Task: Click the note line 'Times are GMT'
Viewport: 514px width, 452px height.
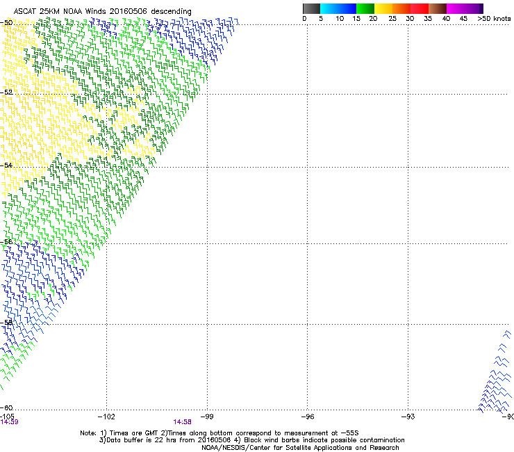Action: tap(133, 433)
